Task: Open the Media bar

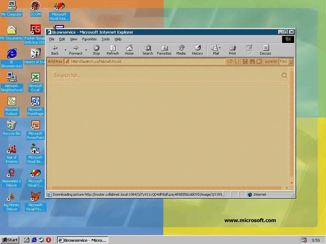Action: coord(181,50)
